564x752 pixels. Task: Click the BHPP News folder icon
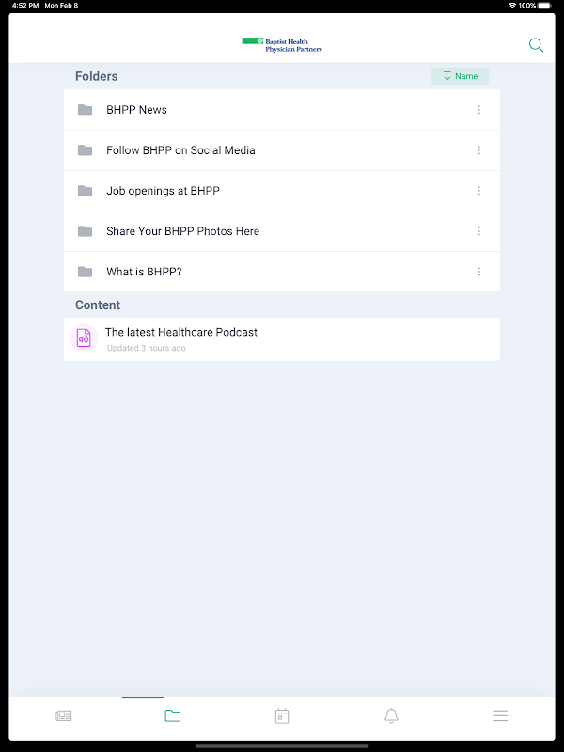click(x=85, y=110)
